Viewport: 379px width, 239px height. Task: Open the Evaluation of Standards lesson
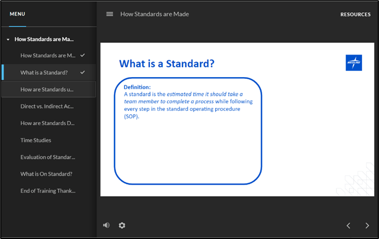pos(47,157)
